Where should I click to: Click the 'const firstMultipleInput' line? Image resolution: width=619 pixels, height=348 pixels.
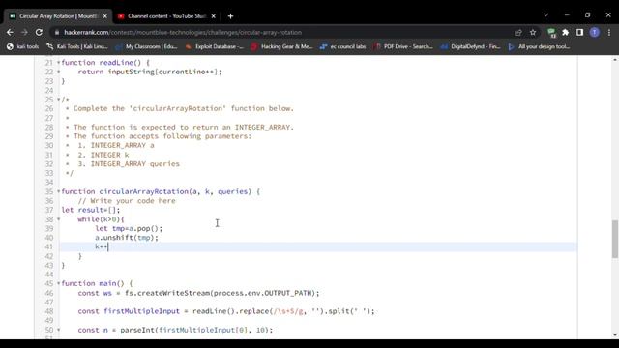226,311
